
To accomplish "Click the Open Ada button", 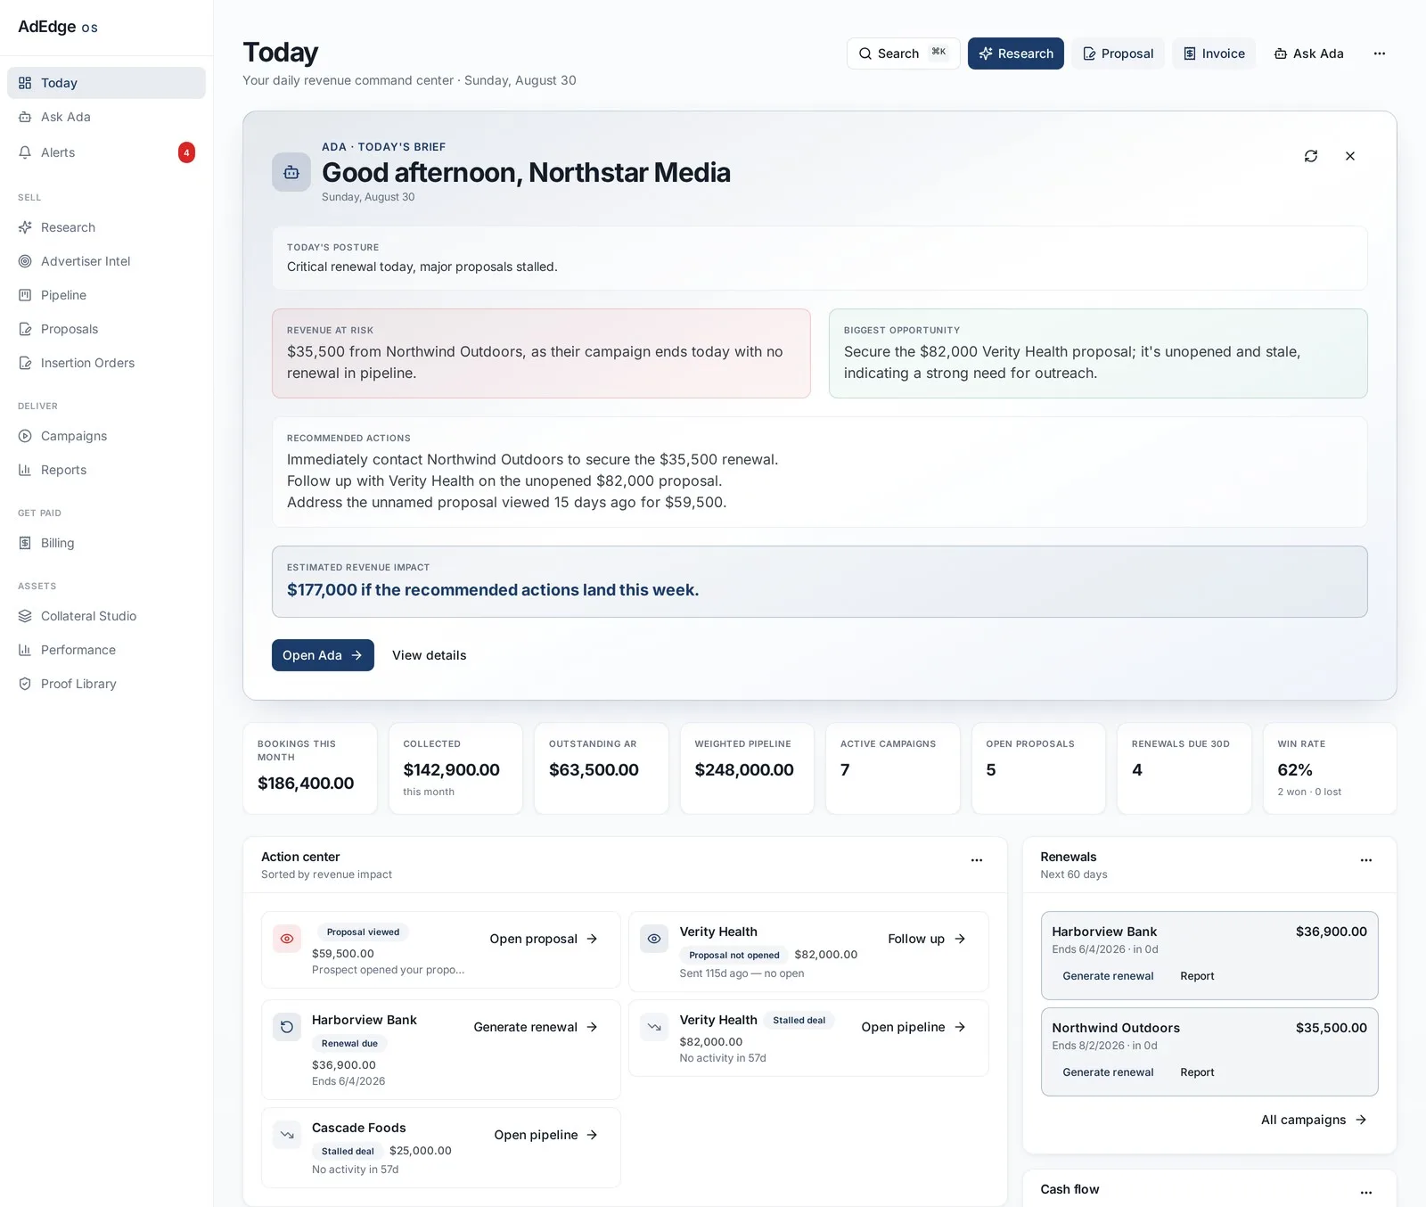I will pos(323,655).
